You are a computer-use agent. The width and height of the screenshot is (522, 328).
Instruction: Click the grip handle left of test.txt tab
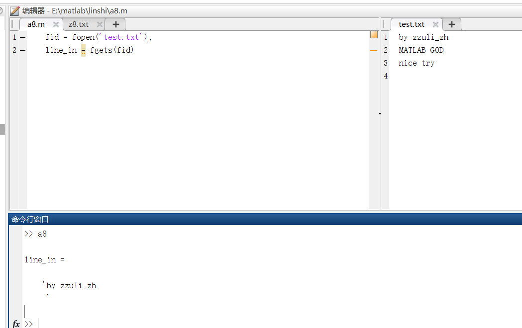tap(384, 24)
